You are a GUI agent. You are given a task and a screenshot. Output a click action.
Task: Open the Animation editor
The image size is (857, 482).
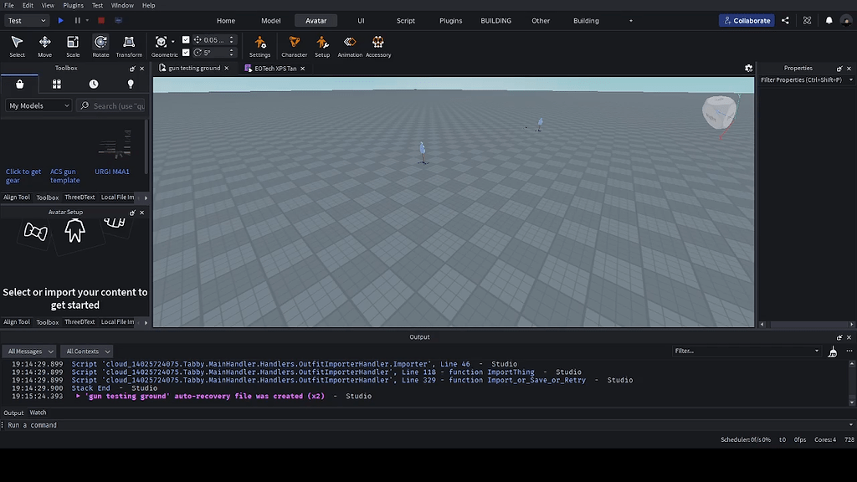[x=350, y=47]
